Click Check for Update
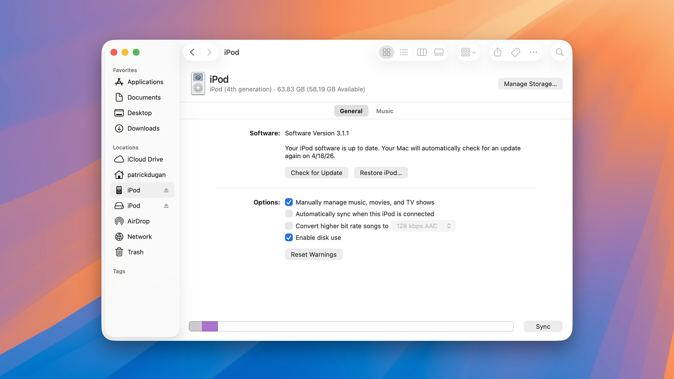 (x=316, y=173)
